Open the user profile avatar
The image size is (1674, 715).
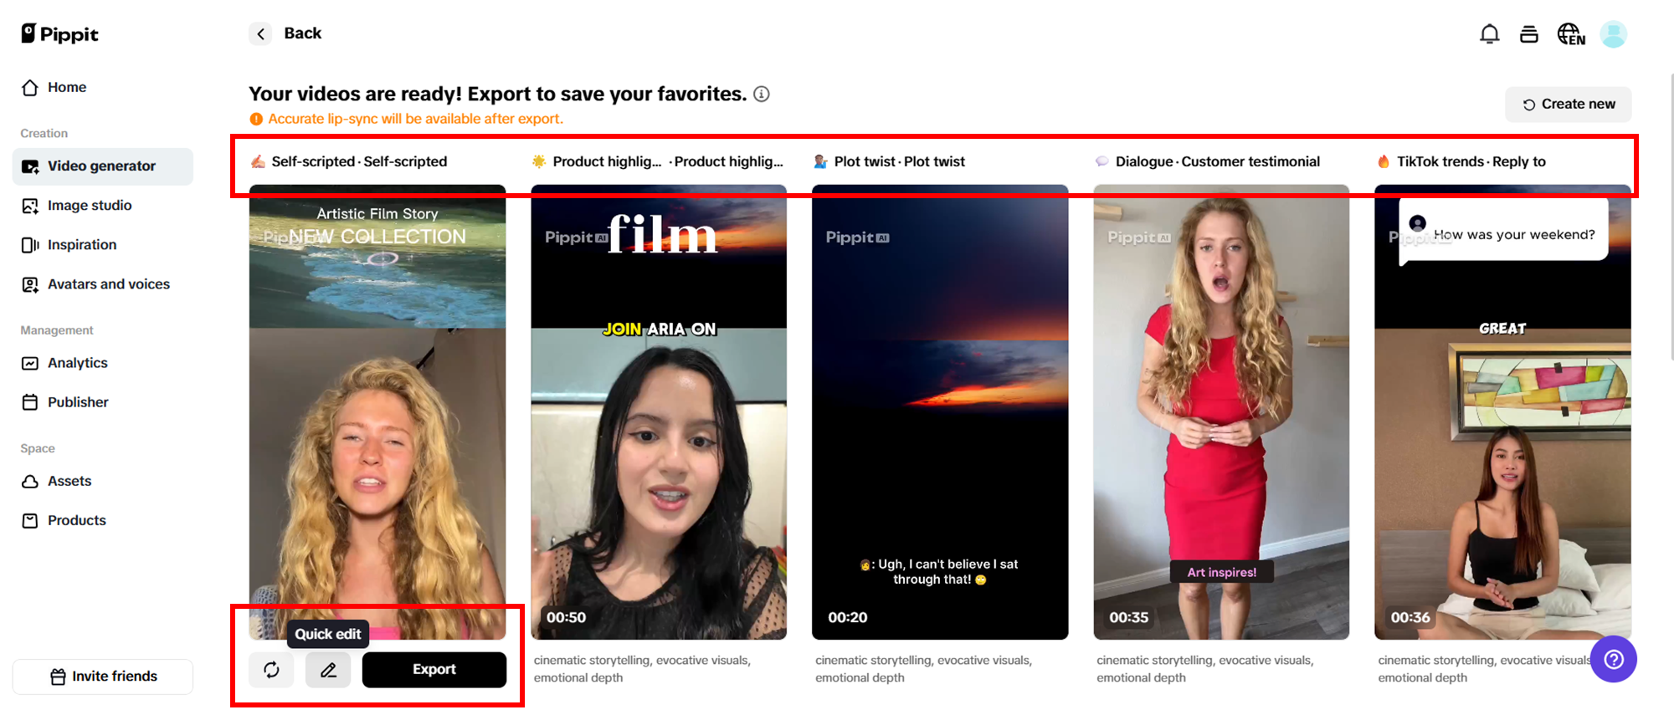[1613, 34]
